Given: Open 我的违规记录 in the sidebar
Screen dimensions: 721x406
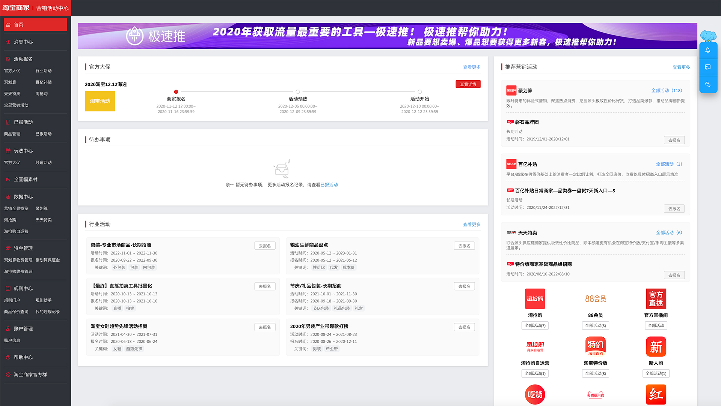Looking at the screenshot, I should (x=48, y=312).
